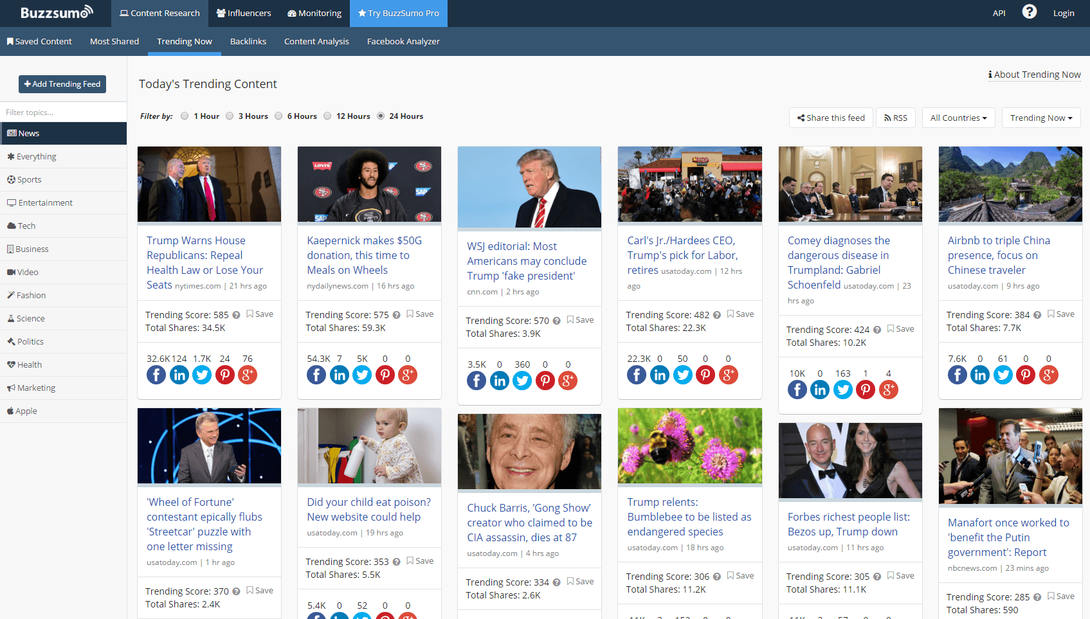Image resolution: width=1090 pixels, height=619 pixels.
Task: Click the Add Trending Feed button
Action: (62, 84)
